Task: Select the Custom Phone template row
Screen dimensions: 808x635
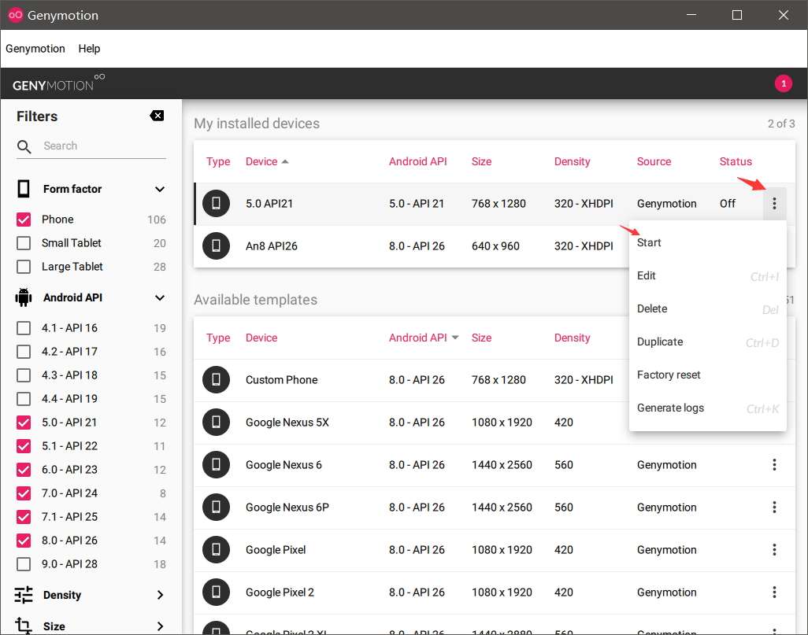Action: coord(411,380)
